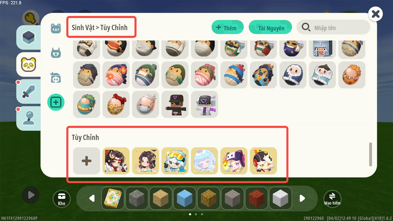Screen dimensions: 393x221
Task: Open the Tài Nguyên resources button
Action: [x=270, y=27]
